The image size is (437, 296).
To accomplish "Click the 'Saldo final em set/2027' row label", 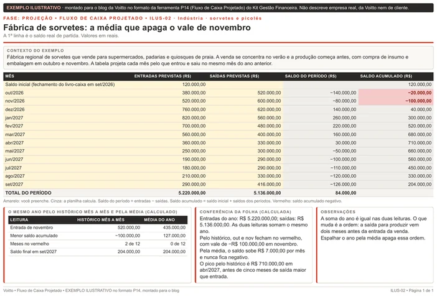I will tap(34, 252).
